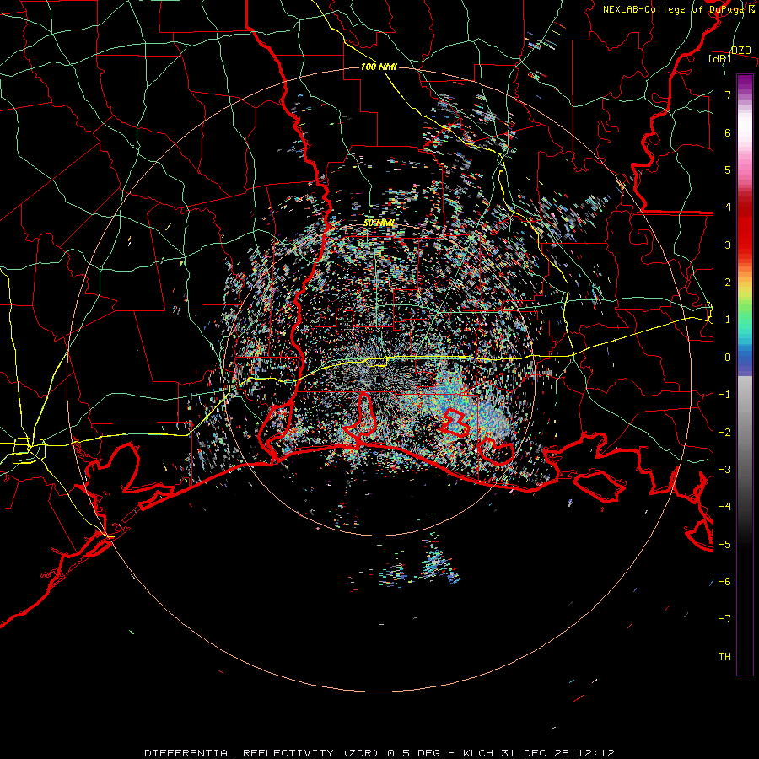This screenshot has height=759, width=759.
Task: Click the 6 value on the dB scale
Action: click(728, 132)
